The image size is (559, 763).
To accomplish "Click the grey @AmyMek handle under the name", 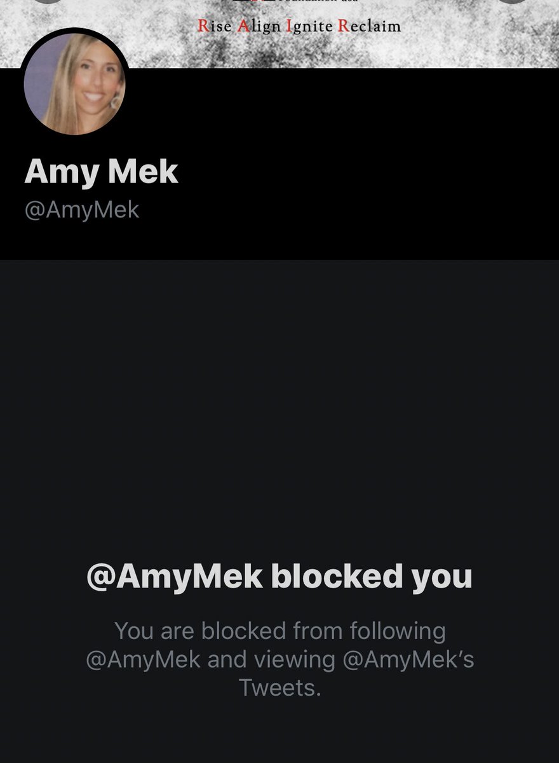I will 81,210.
